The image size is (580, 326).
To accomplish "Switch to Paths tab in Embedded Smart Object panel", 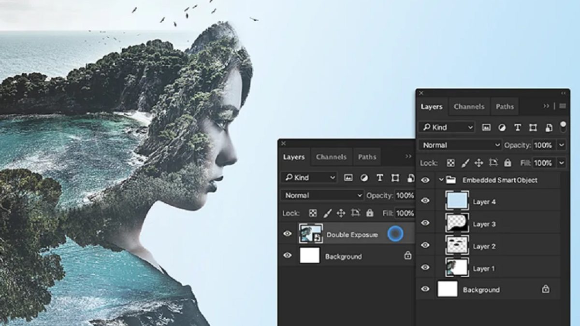I will 505,107.
